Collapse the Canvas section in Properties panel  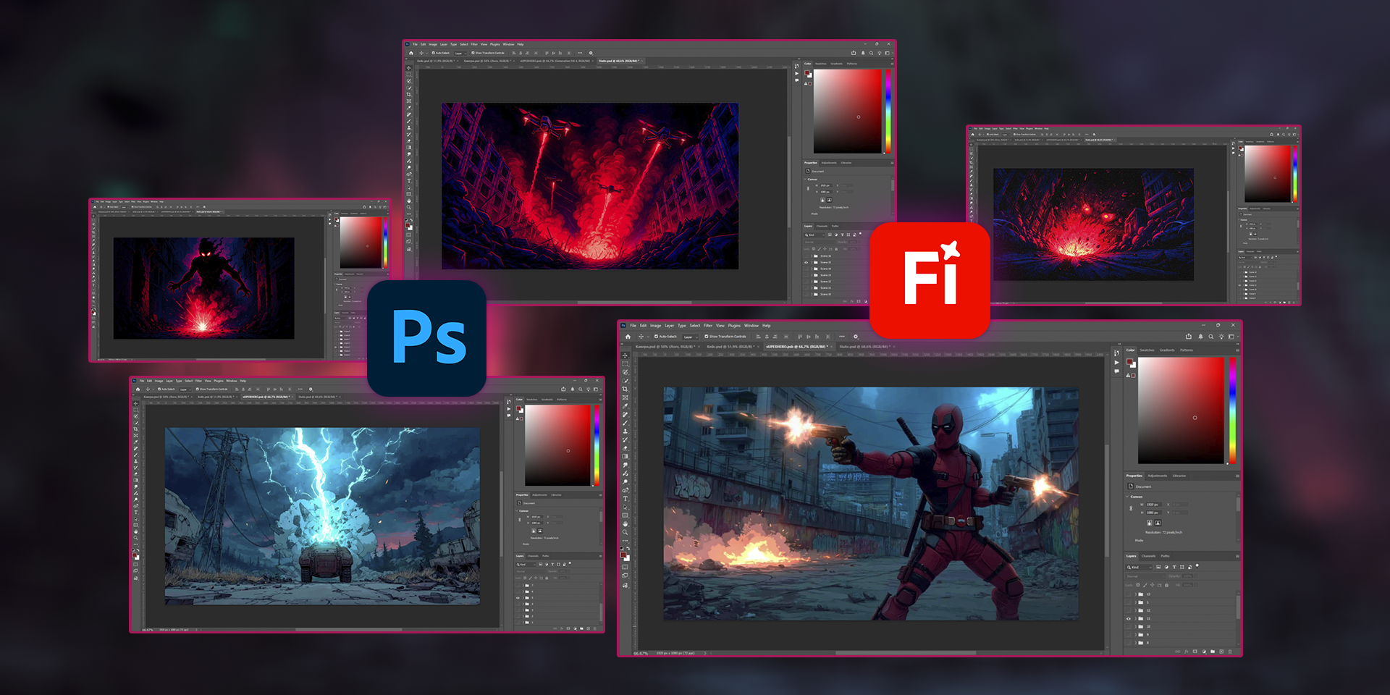1128,497
